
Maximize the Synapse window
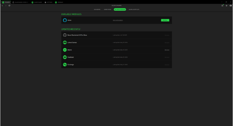[226, 2]
